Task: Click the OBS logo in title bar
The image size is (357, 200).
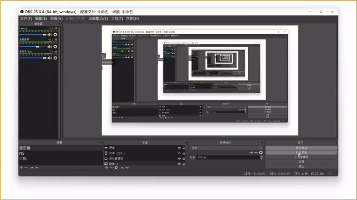Action: [x=22, y=12]
